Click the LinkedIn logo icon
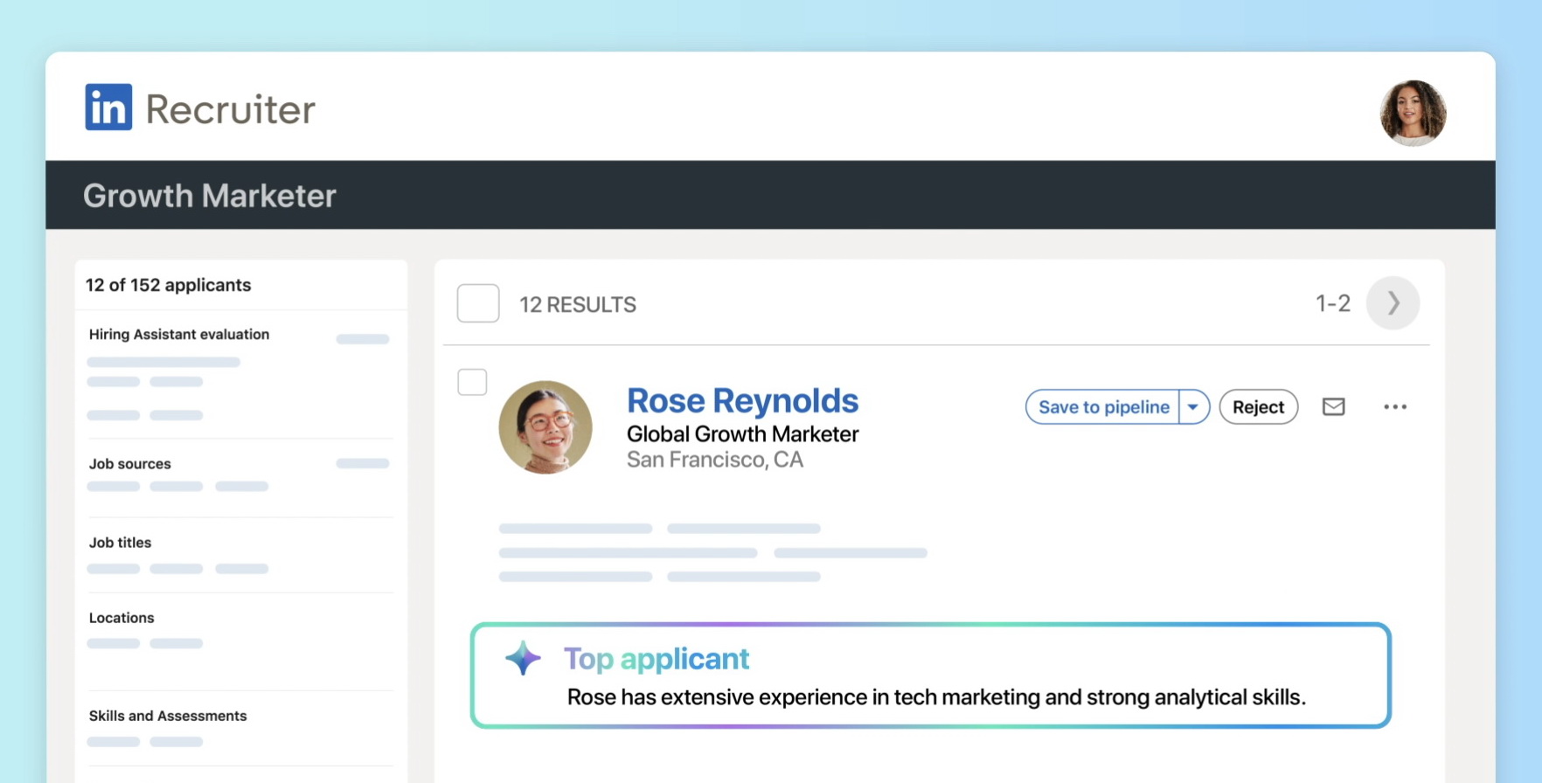 point(108,107)
